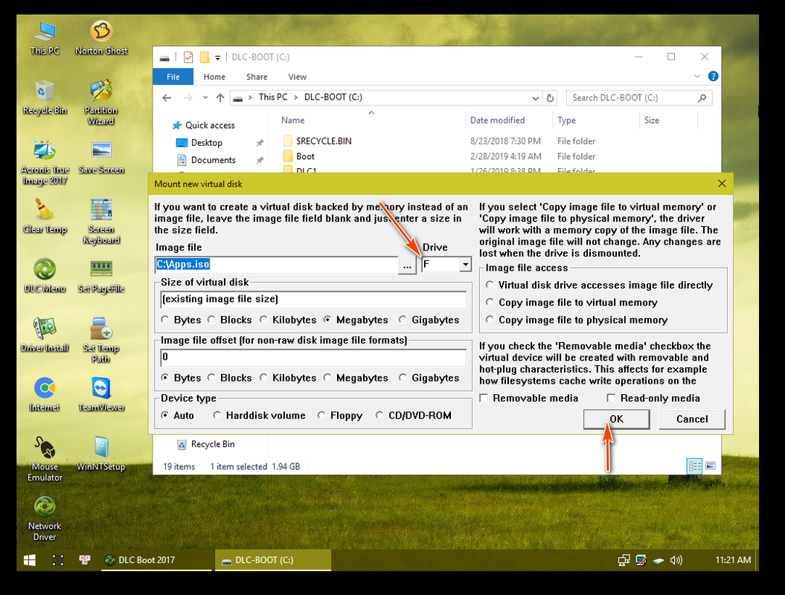Sort files by the Name column header
This screenshot has height=595, width=785.
pyautogui.click(x=293, y=120)
